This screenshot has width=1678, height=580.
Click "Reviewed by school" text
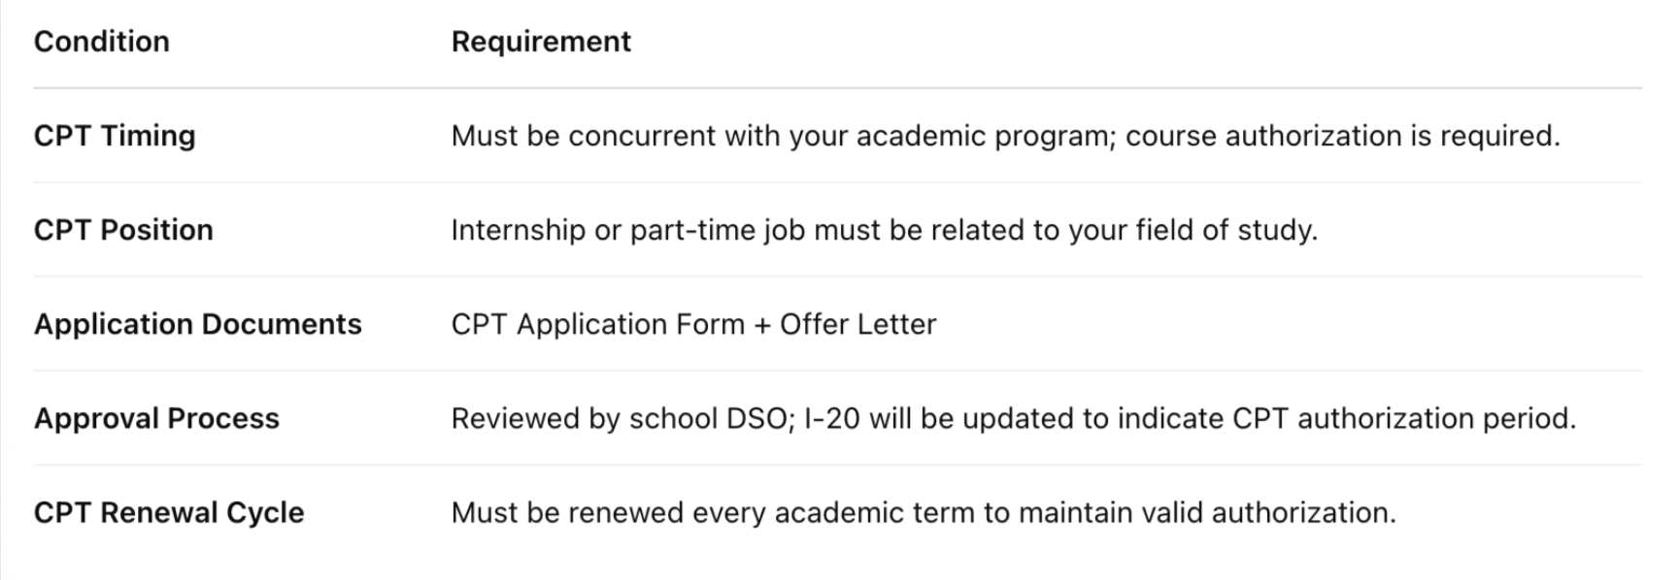(x=585, y=418)
